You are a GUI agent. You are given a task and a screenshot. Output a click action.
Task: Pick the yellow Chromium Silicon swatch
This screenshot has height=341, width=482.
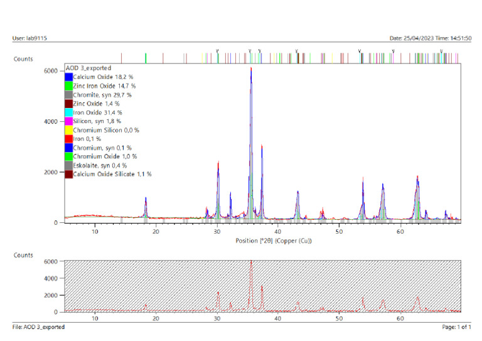point(68,129)
